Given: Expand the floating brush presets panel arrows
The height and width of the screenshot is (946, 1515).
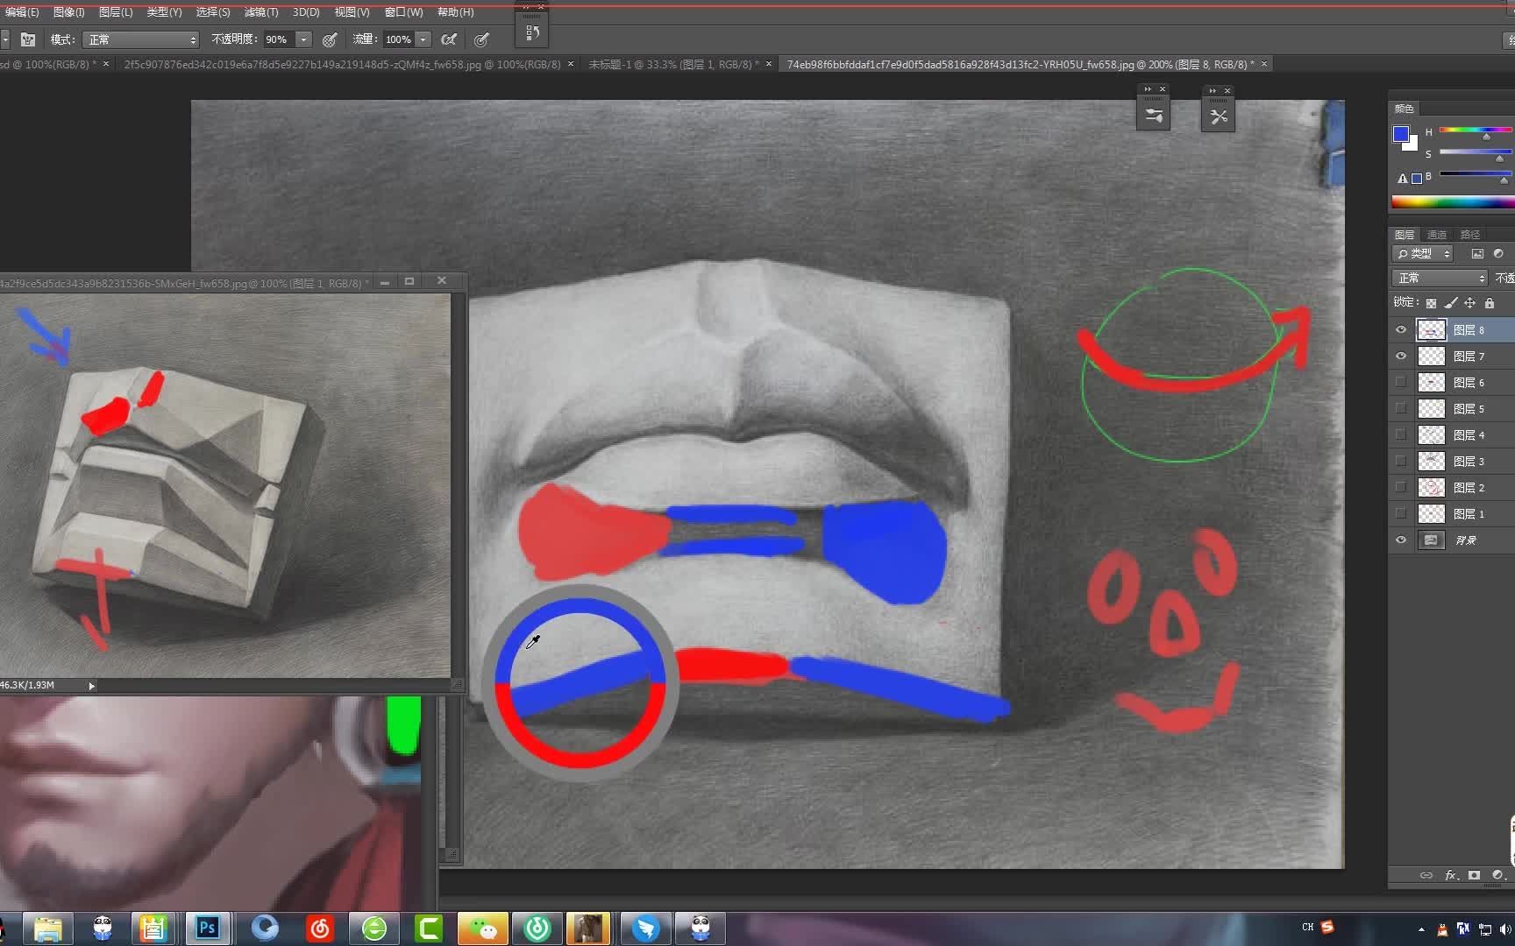Looking at the screenshot, I should (1147, 89).
